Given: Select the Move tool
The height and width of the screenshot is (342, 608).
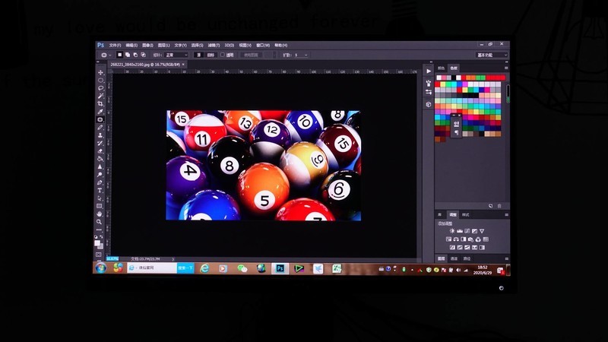Looking at the screenshot, I should pyautogui.click(x=100, y=73).
